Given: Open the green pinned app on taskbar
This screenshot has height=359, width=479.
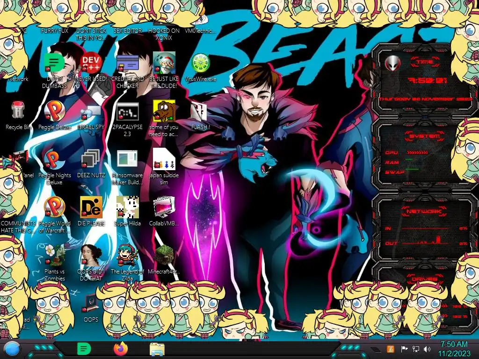Looking at the screenshot, I should pyautogui.click(x=84, y=349).
